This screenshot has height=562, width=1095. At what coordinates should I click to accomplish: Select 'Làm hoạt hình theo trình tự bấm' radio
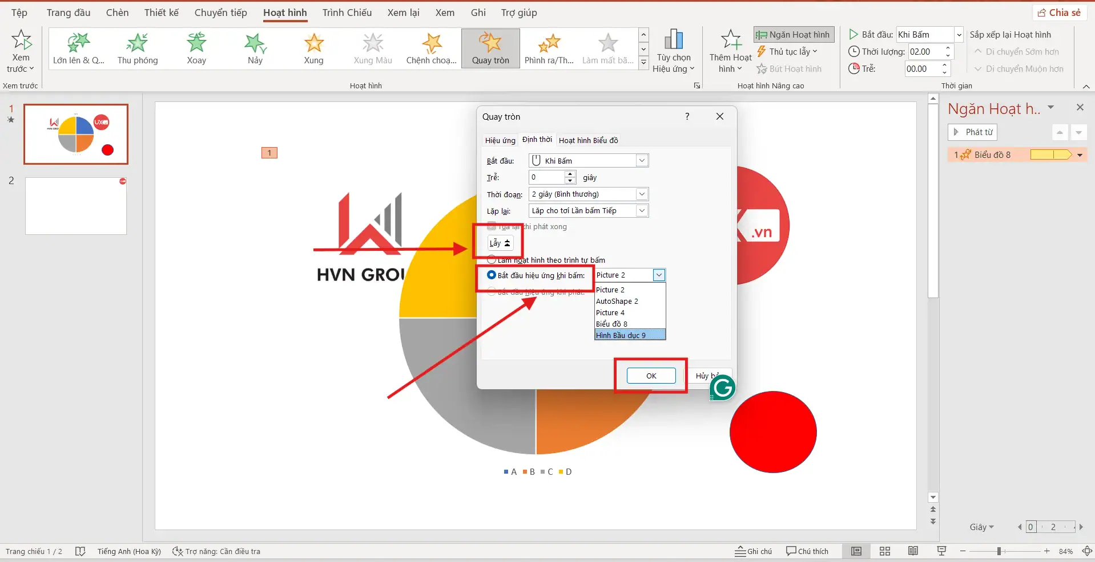492,260
